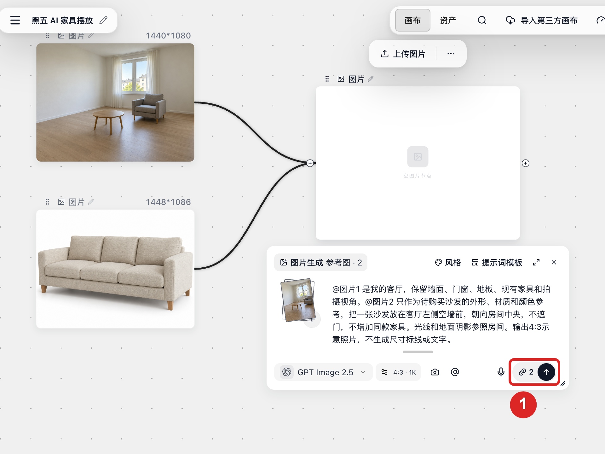
Task: Activate the microphone voice input
Action: [x=501, y=372]
